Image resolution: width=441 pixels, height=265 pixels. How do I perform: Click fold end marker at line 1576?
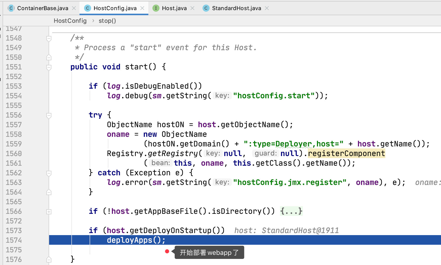click(x=49, y=259)
